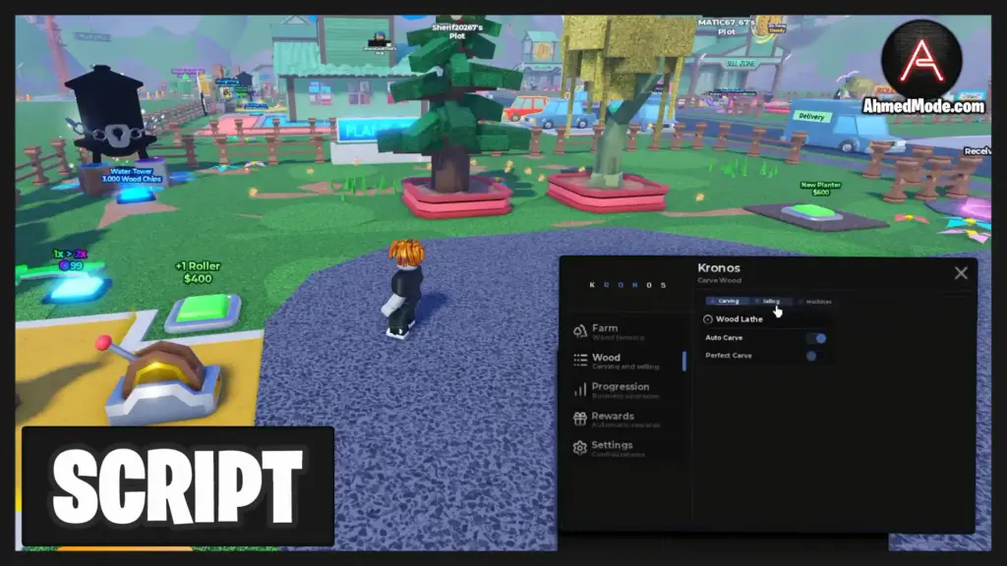Click the 'Carve Wood' subtitle text

[x=719, y=280]
